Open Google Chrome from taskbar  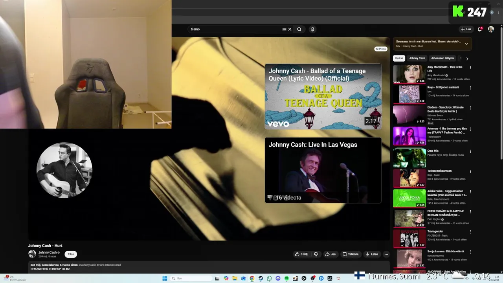(252, 278)
